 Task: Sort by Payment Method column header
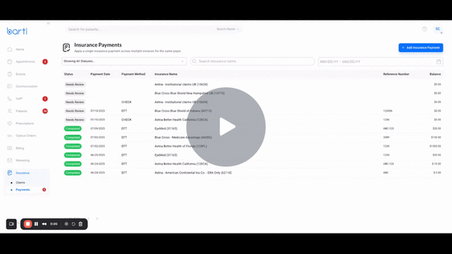(133, 74)
